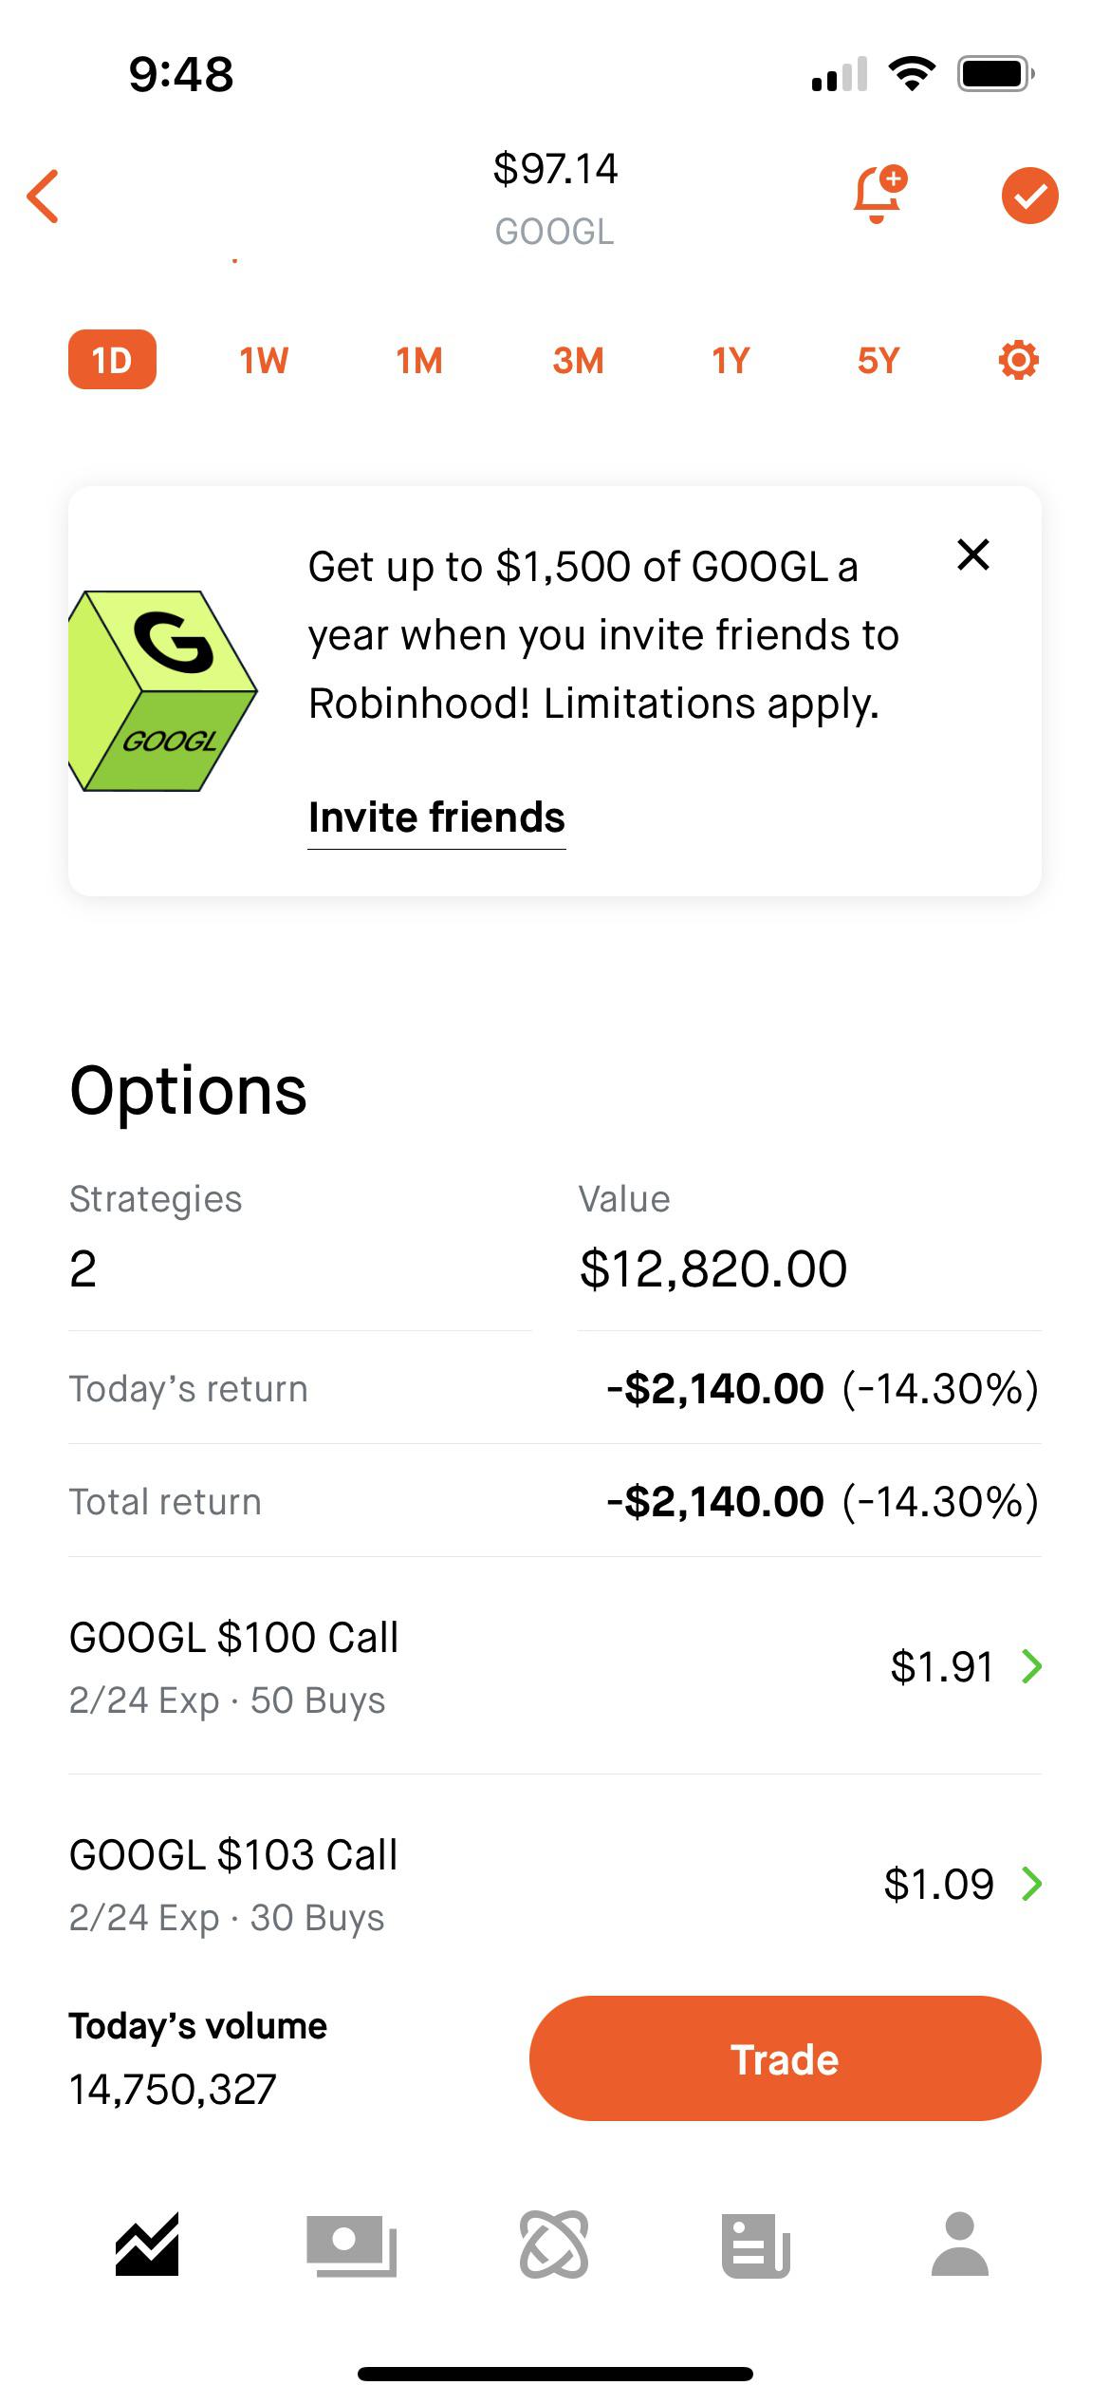Viewport: 1110px width, 2404px height.
Task: Expand the GOOGL $103 Call chevron
Action: [x=1031, y=1884]
